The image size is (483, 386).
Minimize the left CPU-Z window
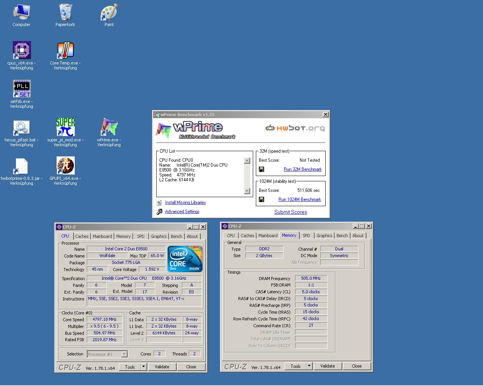pos(190,227)
